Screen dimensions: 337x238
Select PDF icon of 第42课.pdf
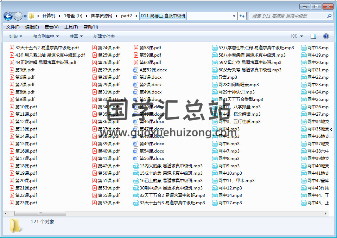(95, 166)
